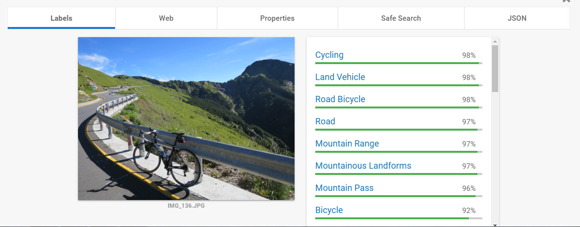580x227 pixels.
Task: Click the results panel scrollbar thumb
Action: [x=495, y=67]
